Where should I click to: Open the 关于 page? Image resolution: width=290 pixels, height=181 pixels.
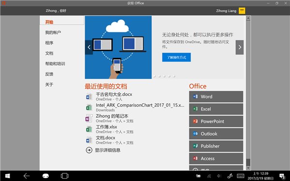[x=49, y=84]
